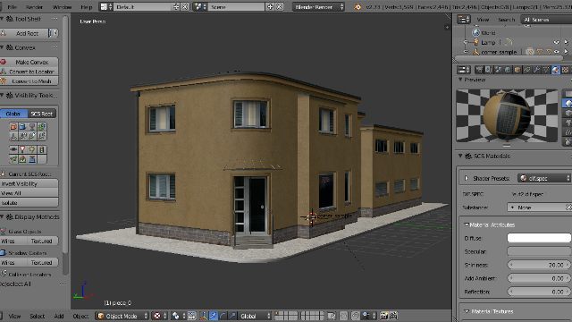Expand the corner_sample tree item
This screenshot has width=572, height=322.
(466, 52)
